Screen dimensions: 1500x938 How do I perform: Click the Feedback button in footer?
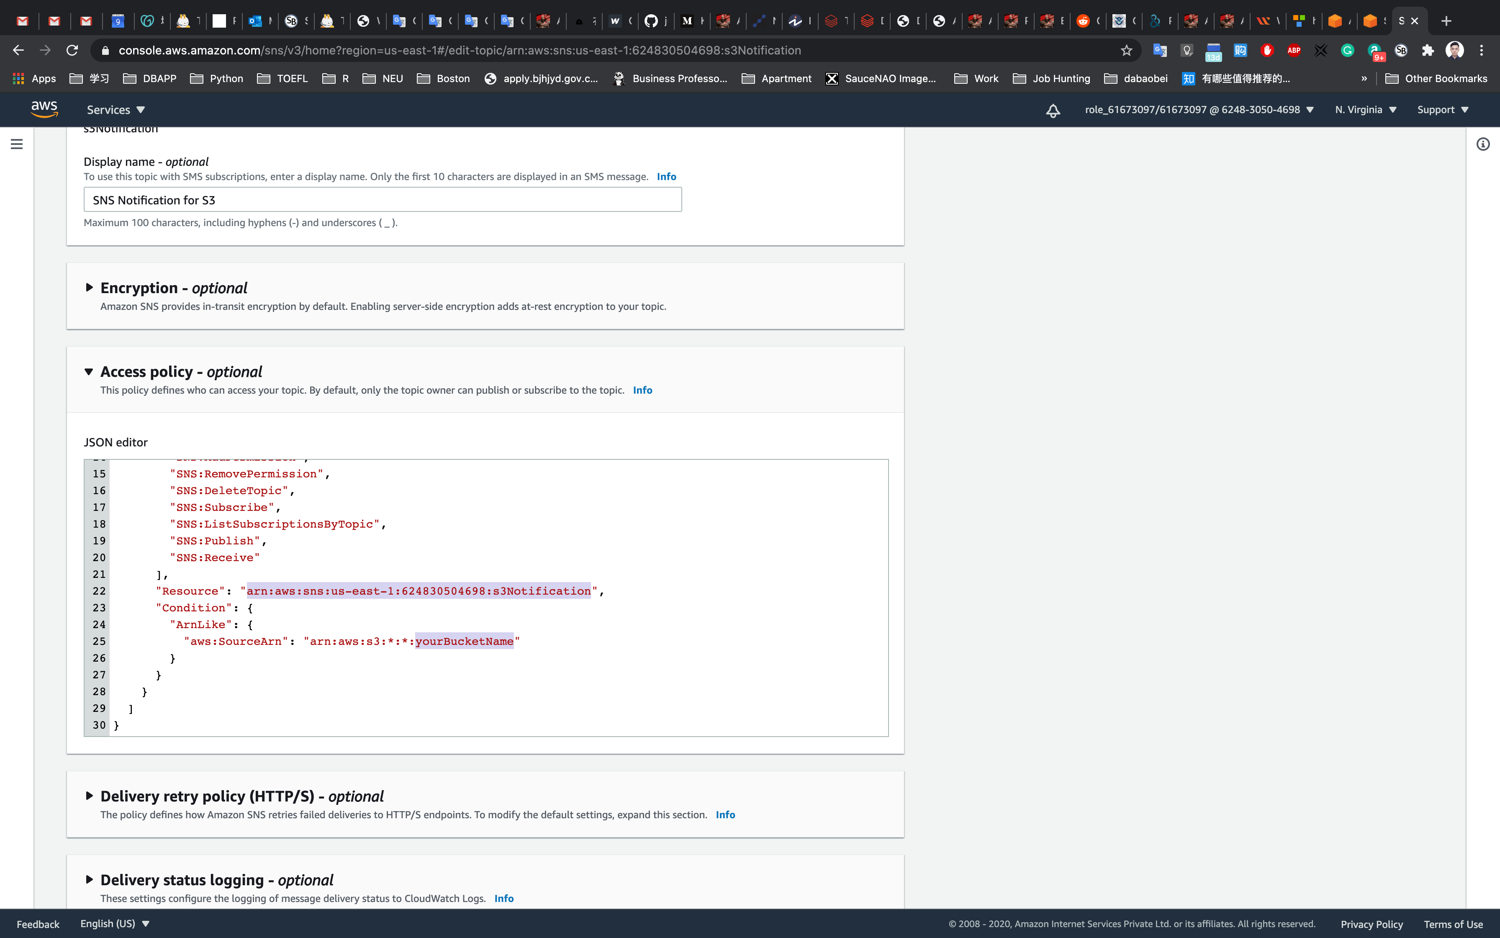click(38, 924)
